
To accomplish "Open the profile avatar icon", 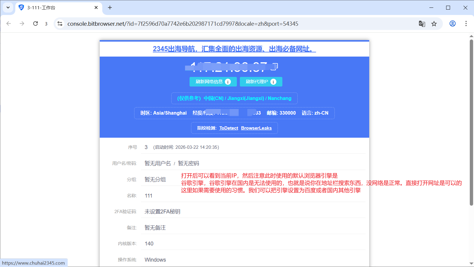I will click(452, 24).
